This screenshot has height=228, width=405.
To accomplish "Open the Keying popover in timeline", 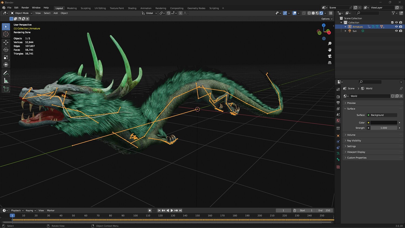I will [31, 210].
